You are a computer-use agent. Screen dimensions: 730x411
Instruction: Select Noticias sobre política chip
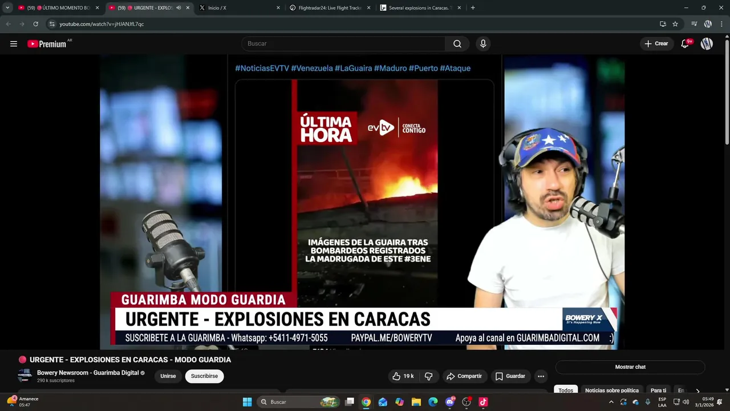(x=612, y=390)
